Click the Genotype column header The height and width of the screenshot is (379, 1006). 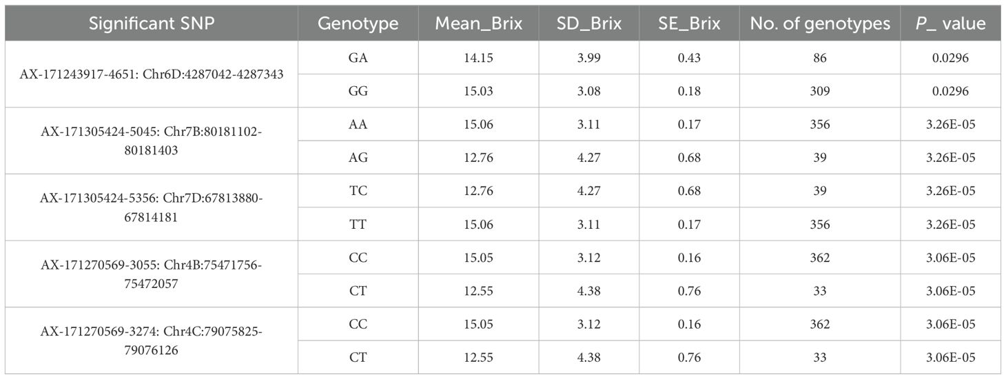[358, 23]
